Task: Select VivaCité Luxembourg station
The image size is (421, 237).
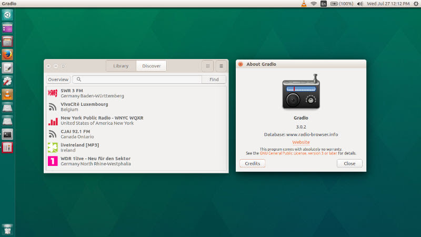Action: click(136, 107)
